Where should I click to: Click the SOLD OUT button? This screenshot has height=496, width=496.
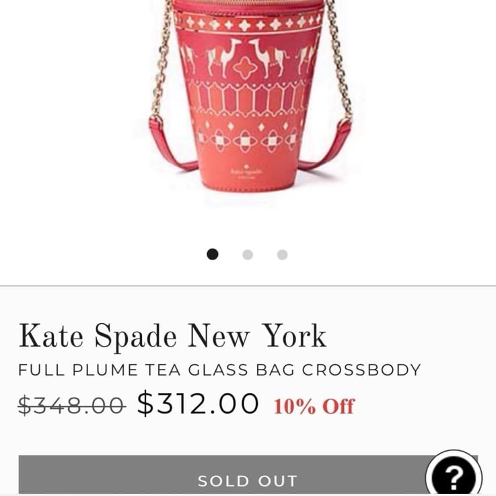tap(248, 475)
